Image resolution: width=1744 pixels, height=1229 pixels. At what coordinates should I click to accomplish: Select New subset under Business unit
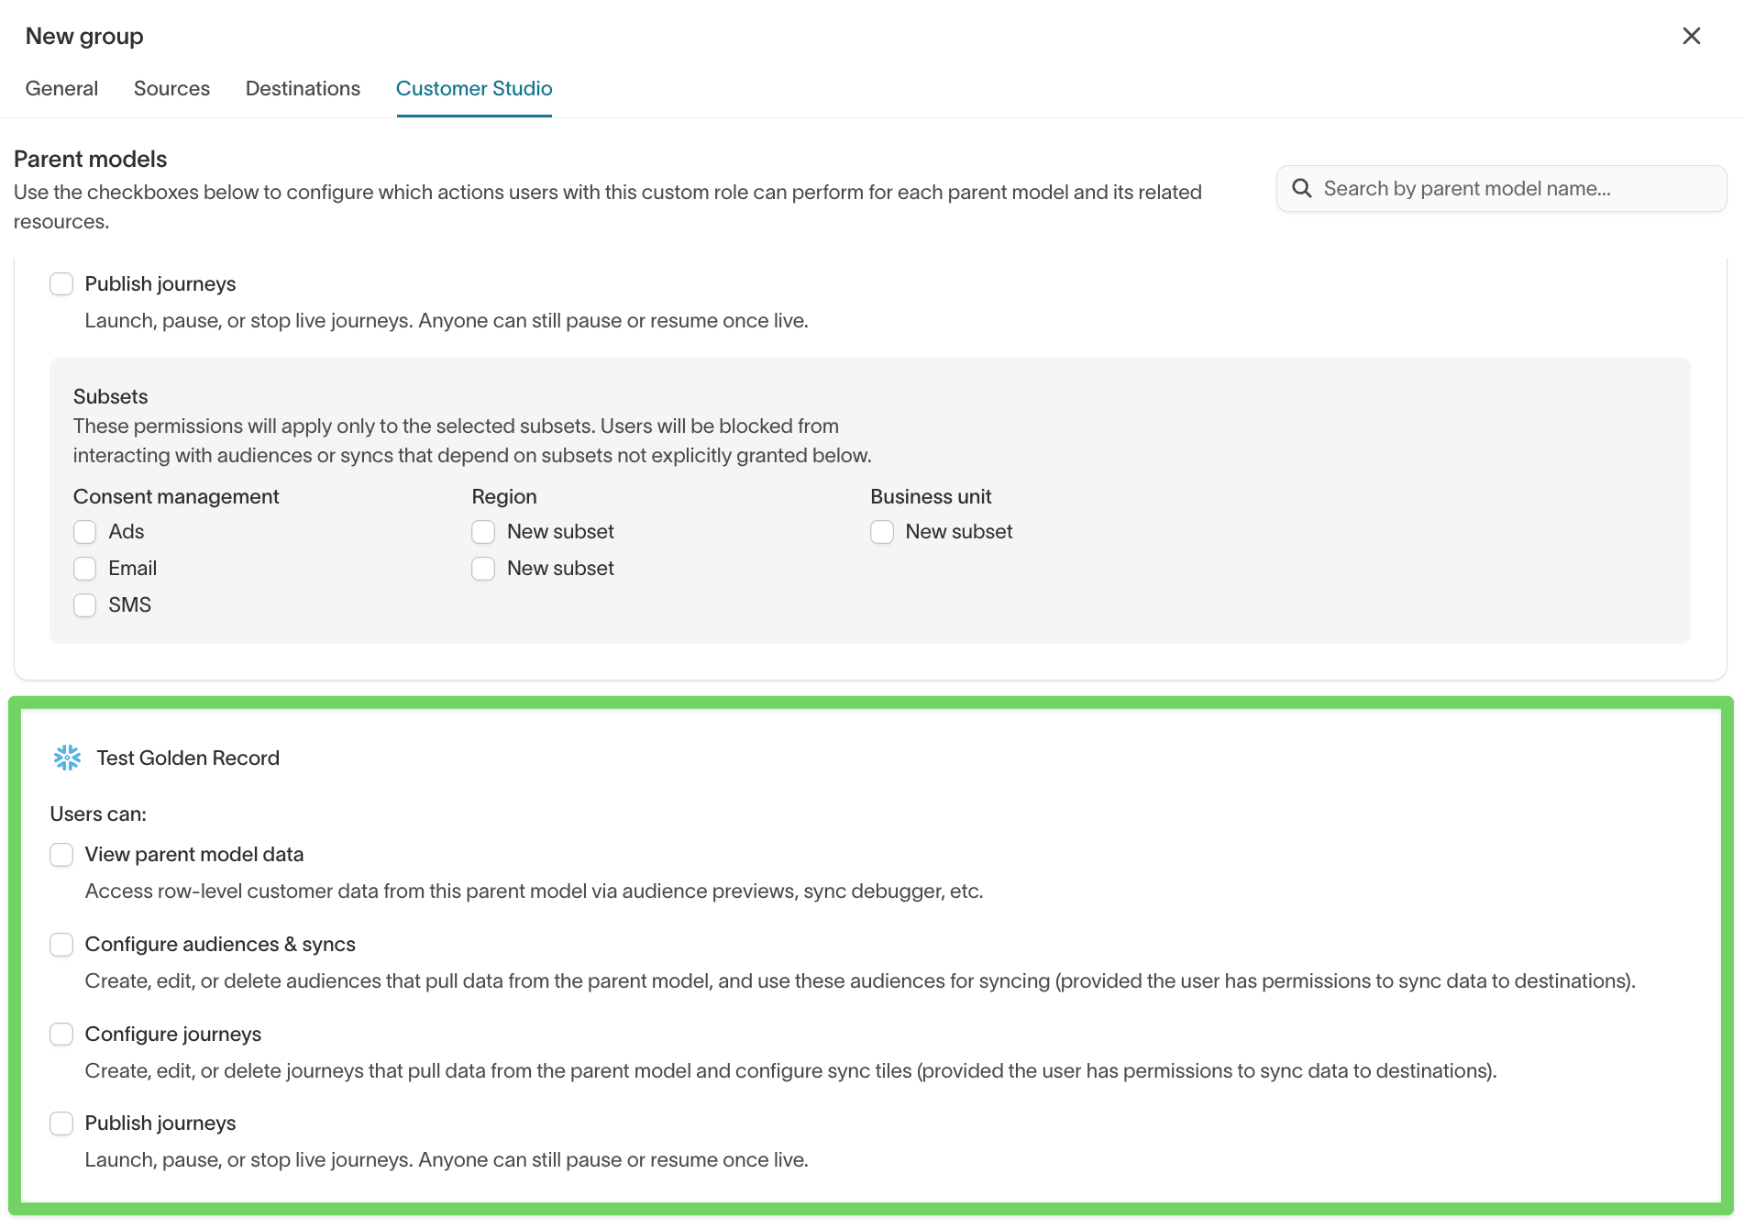pyautogui.click(x=881, y=531)
